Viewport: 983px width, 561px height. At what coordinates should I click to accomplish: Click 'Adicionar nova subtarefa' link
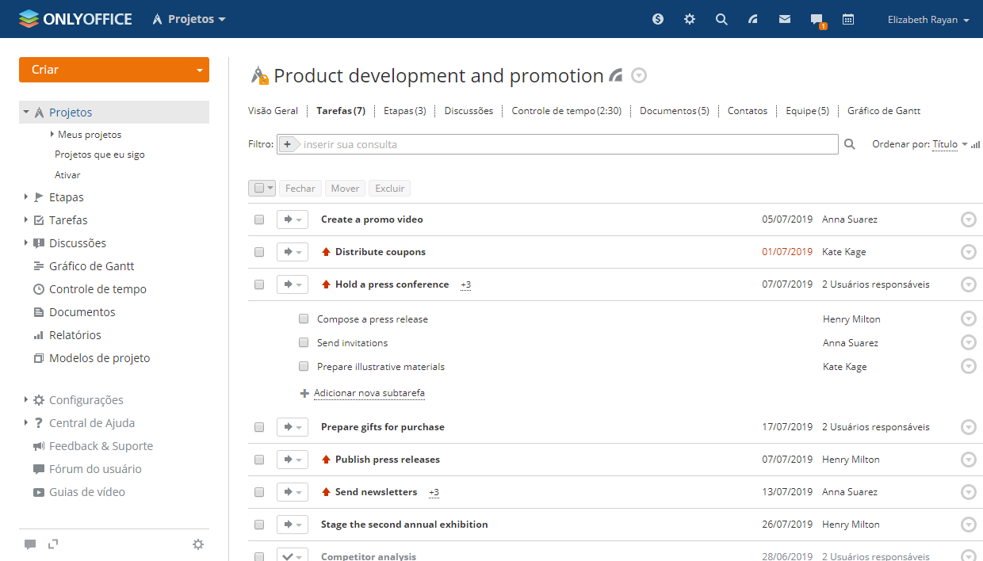(x=369, y=393)
